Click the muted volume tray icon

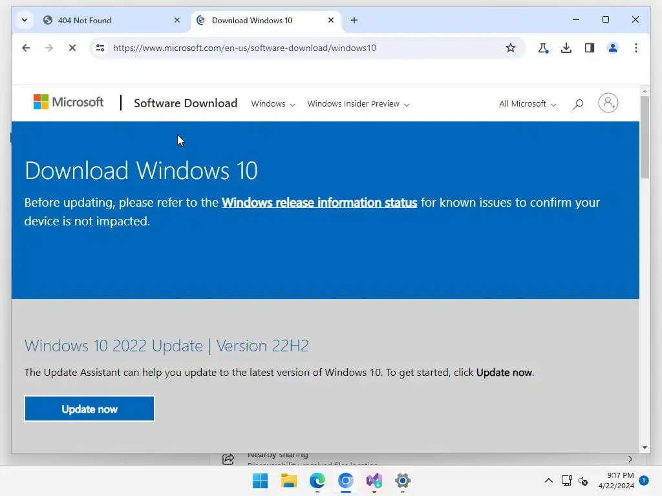583,480
